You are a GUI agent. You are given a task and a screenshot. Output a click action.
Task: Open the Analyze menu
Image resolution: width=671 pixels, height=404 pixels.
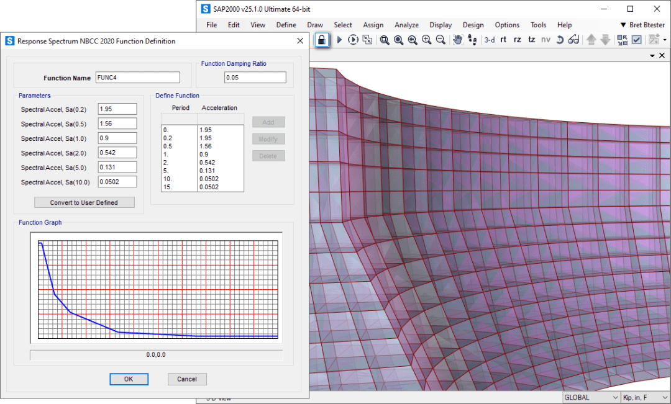406,25
